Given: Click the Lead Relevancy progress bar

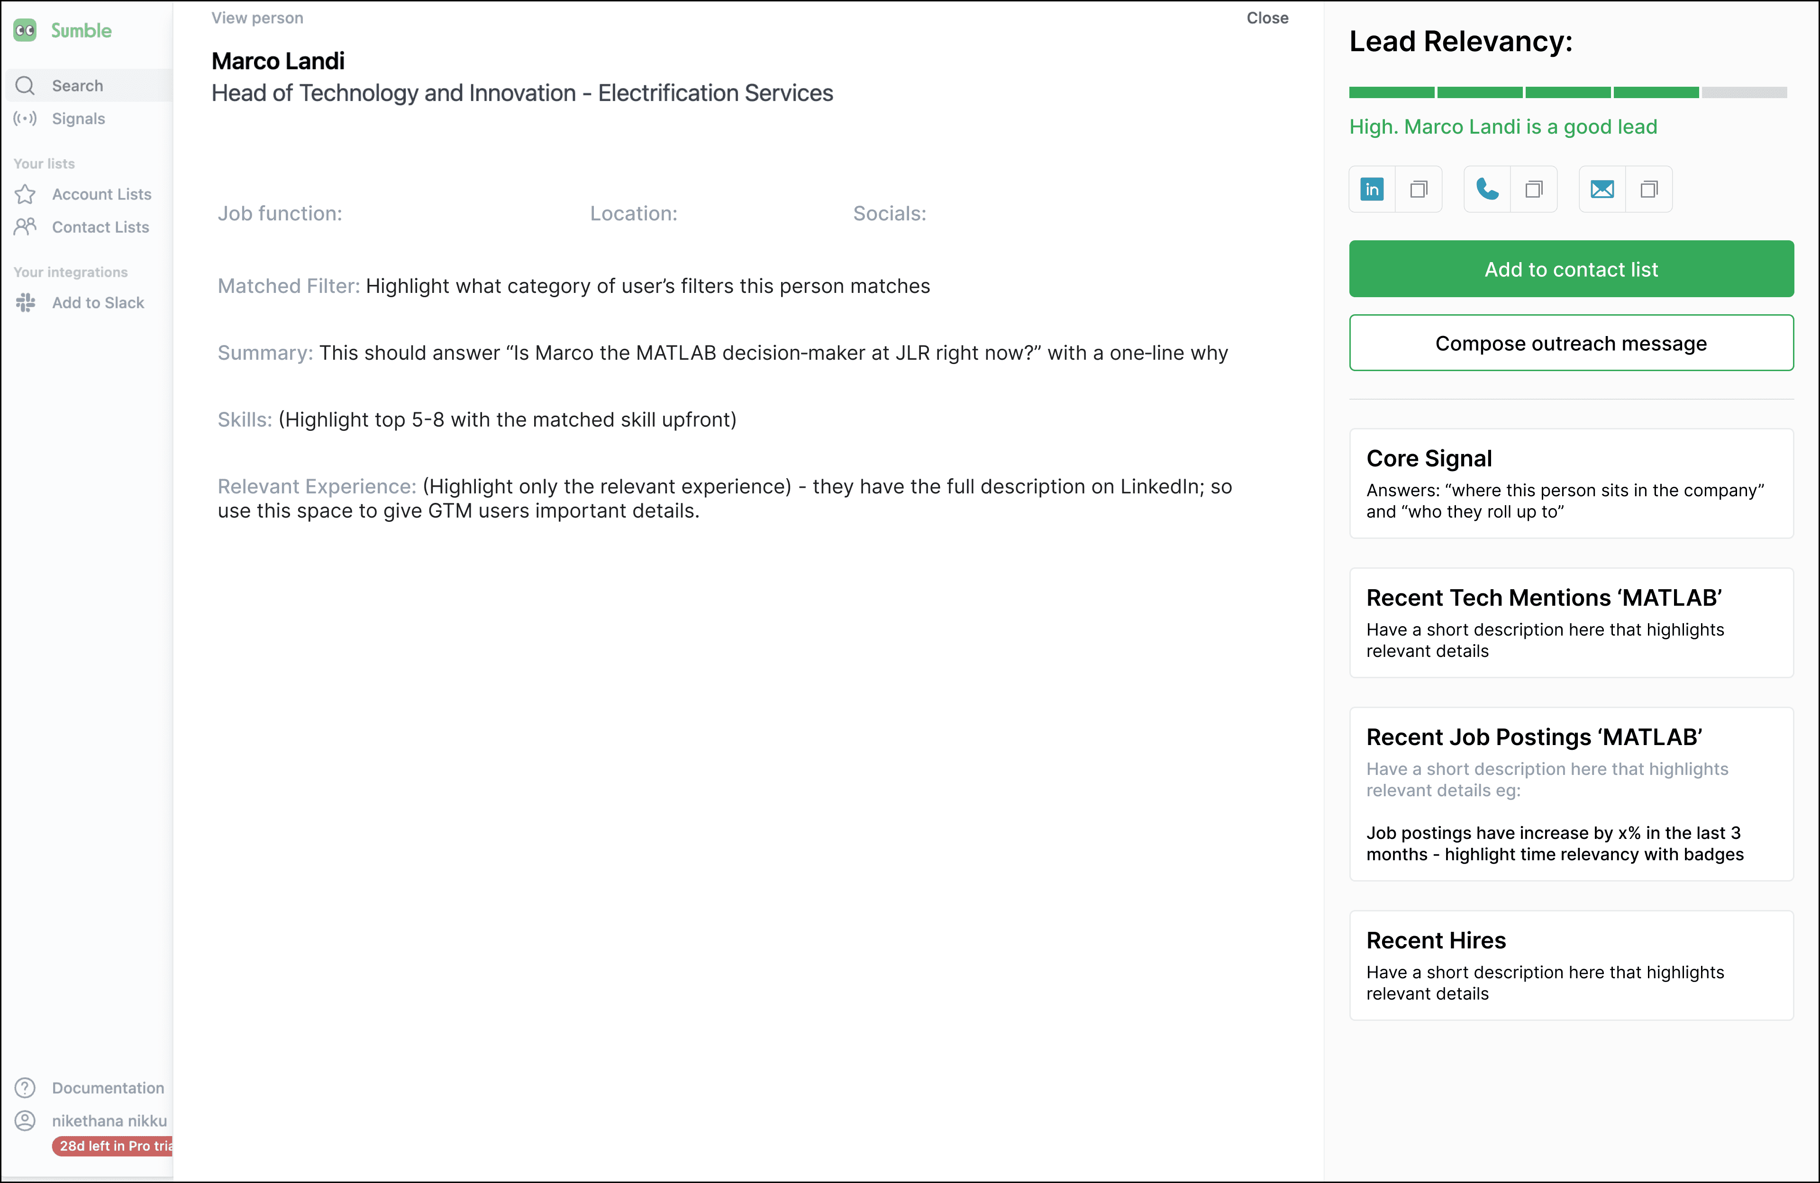Looking at the screenshot, I should pyautogui.click(x=1567, y=92).
